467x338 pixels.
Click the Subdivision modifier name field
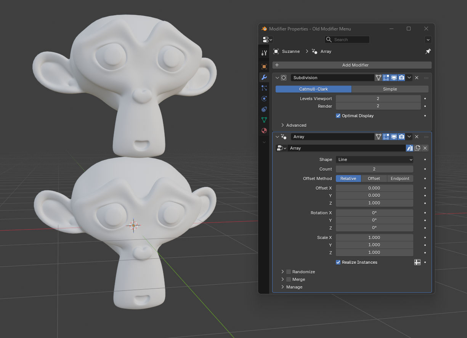pyautogui.click(x=332, y=78)
